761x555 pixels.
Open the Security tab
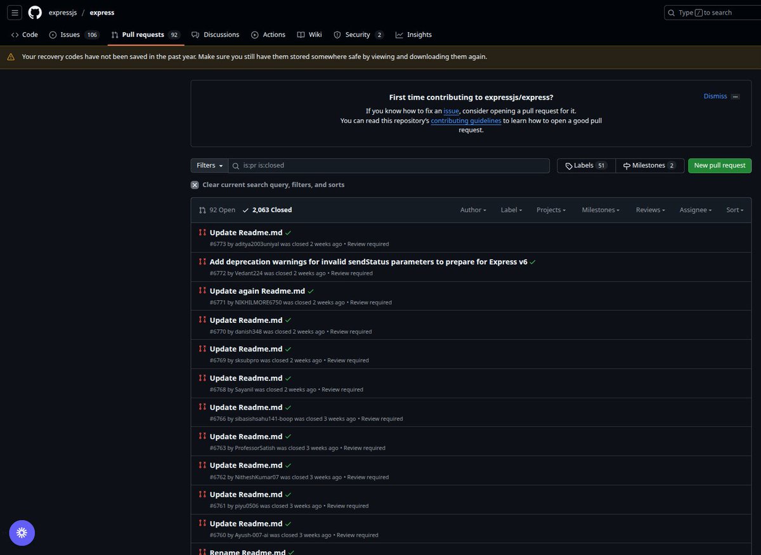pyautogui.click(x=359, y=35)
